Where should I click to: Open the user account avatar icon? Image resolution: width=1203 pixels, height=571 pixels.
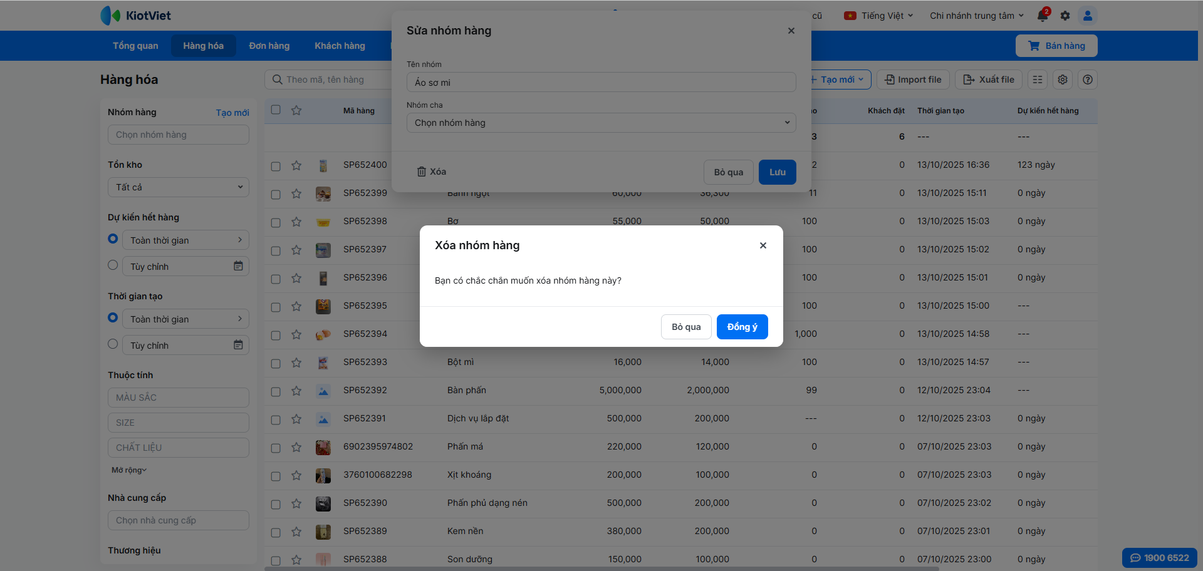pyautogui.click(x=1088, y=16)
